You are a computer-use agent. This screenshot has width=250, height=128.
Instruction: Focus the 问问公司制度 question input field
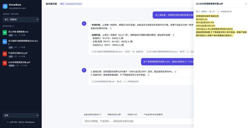coord(138,121)
